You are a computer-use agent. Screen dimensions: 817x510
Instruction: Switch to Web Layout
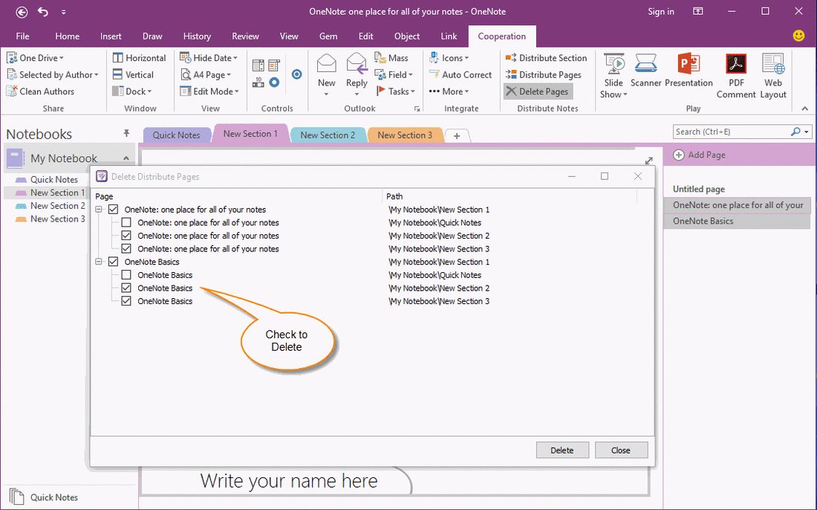[773, 76]
